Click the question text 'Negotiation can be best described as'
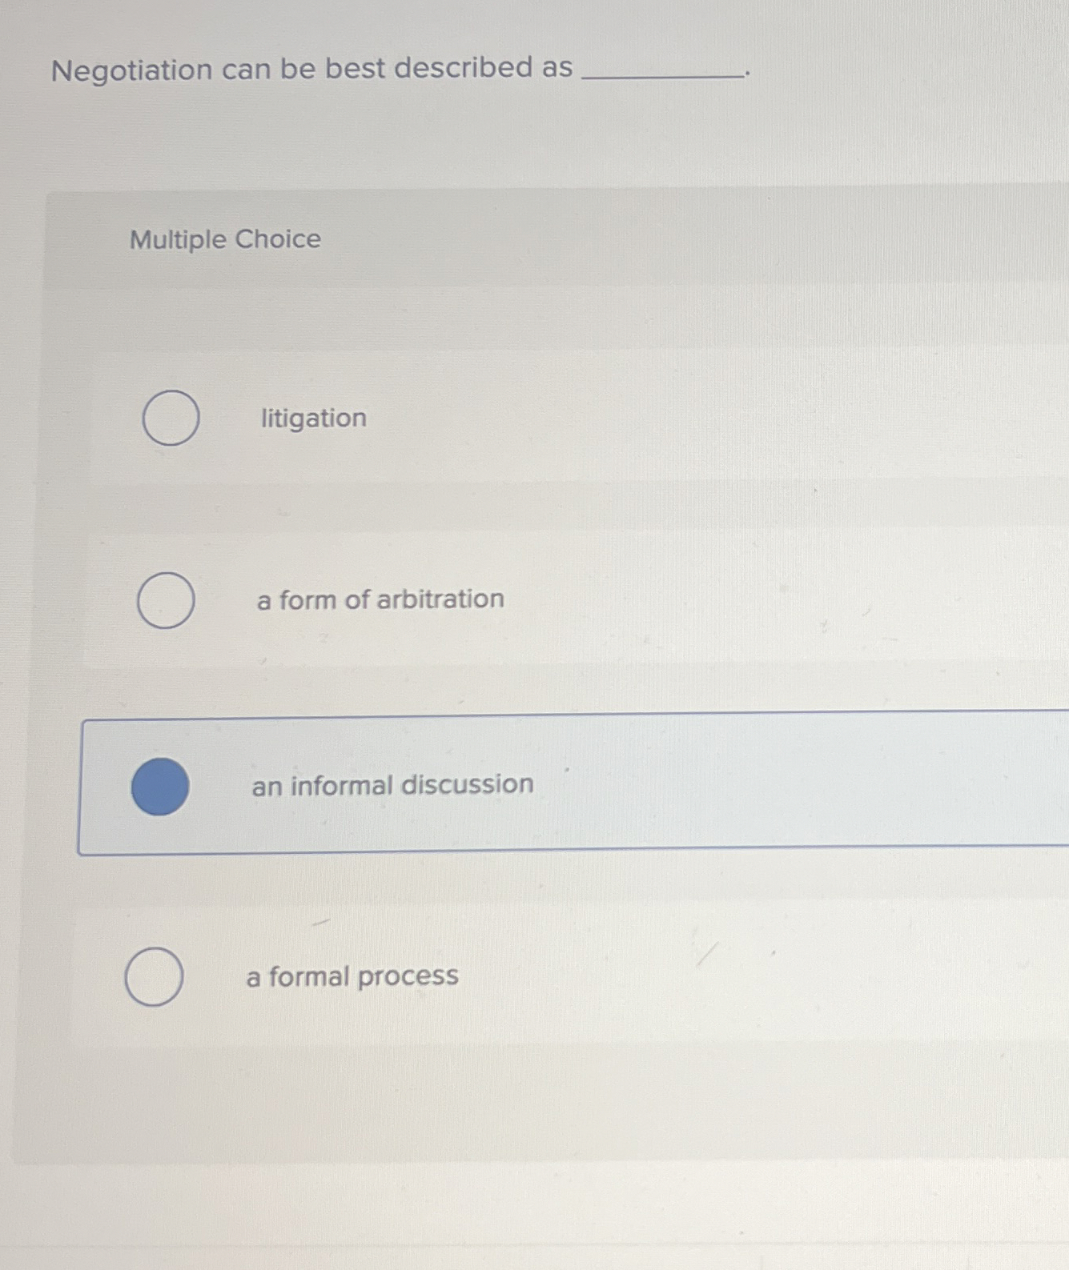Image resolution: width=1069 pixels, height=1270 pixels. pos(311,70)
